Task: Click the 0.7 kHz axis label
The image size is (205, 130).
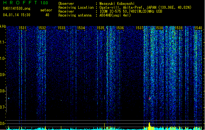Action: pyautogui.click(x=3, y=107)
